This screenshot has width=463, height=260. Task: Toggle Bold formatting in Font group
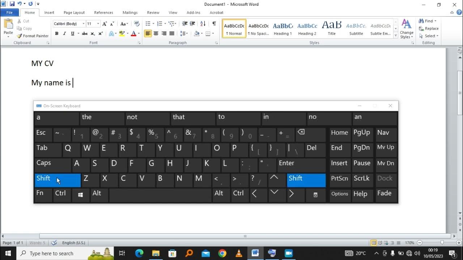click(x=57, y=34)
